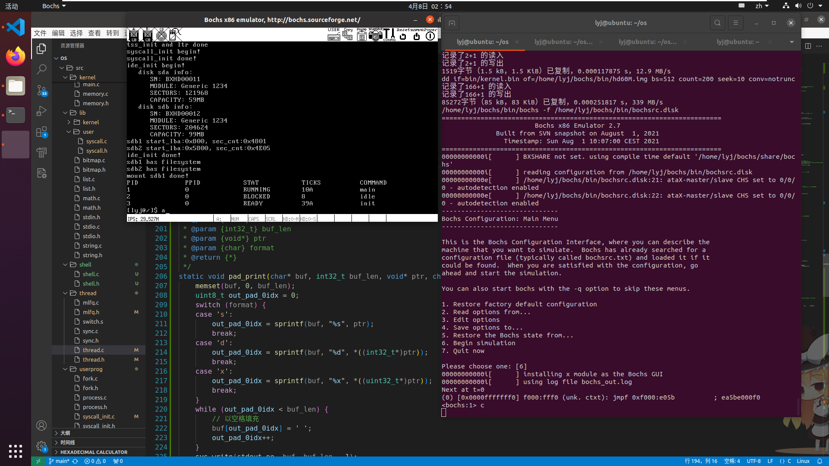829x466 pixels.
Task: Click the Suspend icon in Bochs toolbar
Action: click(x=417, y=35)
